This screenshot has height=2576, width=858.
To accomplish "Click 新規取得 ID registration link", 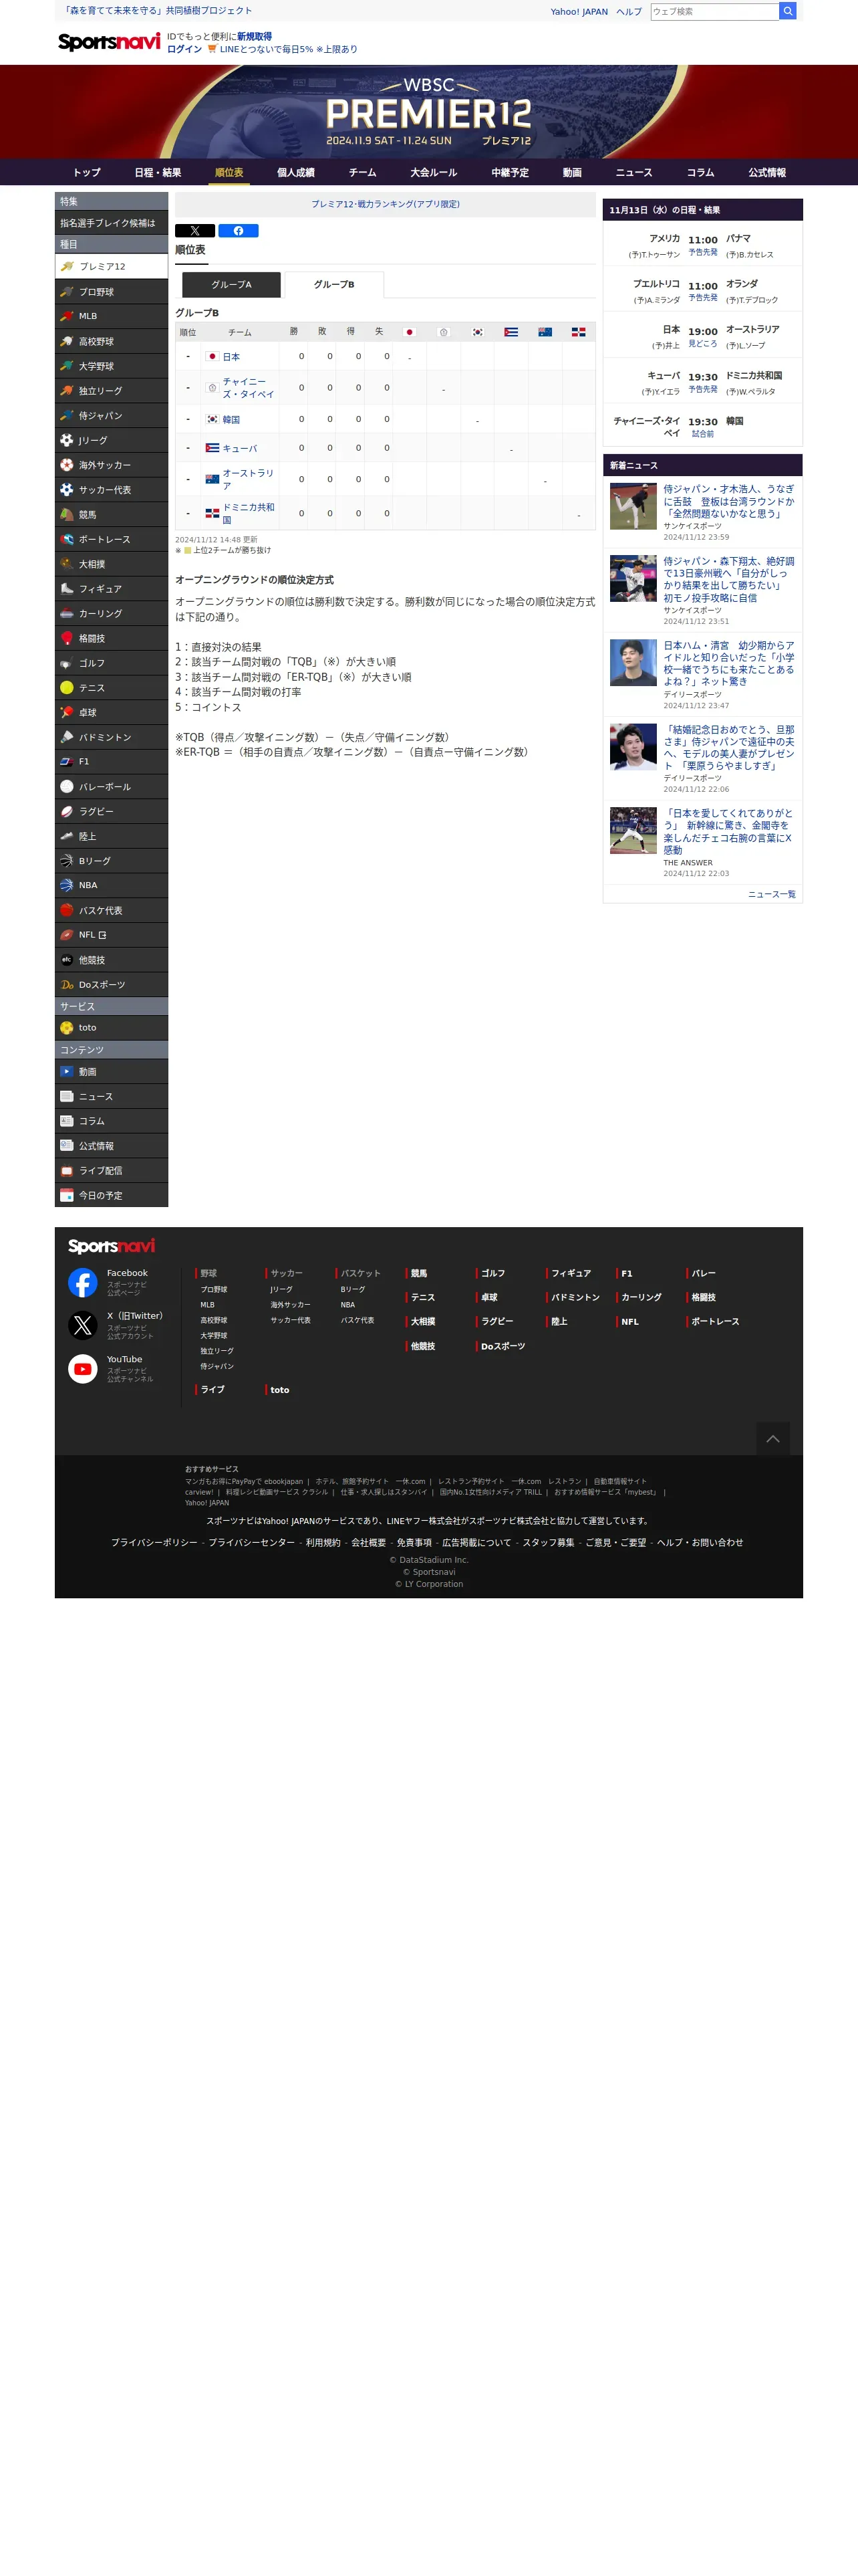I will [x=255, y=36].
